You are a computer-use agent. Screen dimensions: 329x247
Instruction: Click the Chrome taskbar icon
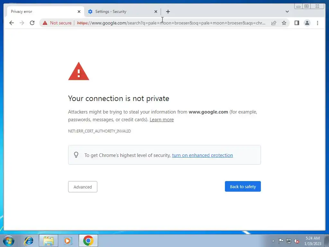click(88, 241)
